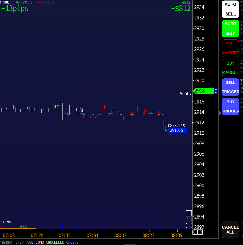Click the large +$812 profit readout
The image size is (243, 245).
[181, 8]
